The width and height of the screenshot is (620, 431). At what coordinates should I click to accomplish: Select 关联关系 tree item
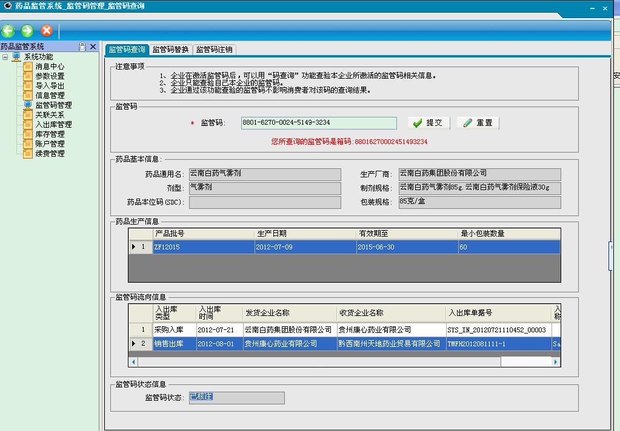pyautogui.click(x=50, y=114)
